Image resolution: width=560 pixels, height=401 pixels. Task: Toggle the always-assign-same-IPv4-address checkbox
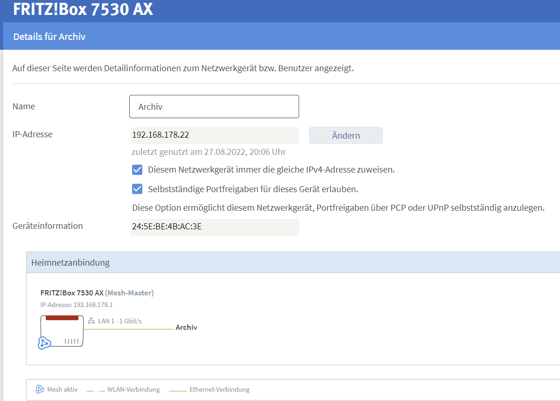pos(137,170)
